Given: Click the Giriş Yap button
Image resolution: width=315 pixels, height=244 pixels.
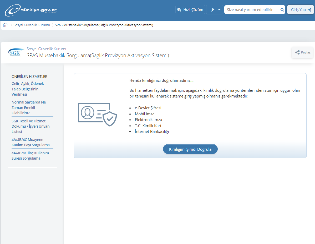Looking at the screenshot, I should (x=301, y=10).
